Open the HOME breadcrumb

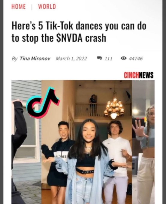[19, 7]
